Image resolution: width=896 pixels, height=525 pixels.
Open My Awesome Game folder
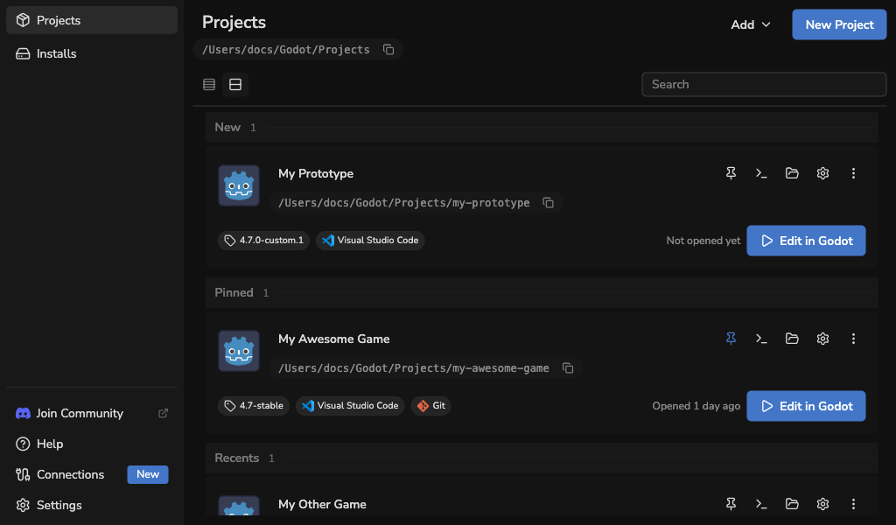pos(792,339)
